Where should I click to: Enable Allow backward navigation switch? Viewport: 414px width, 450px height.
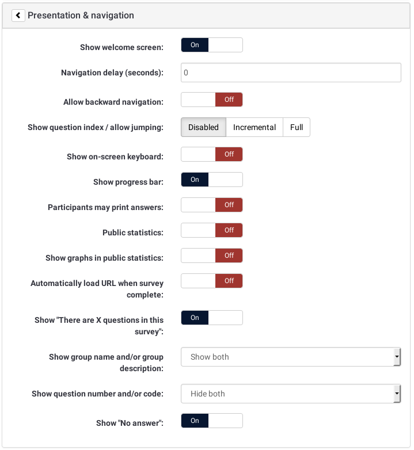point(212,100)
